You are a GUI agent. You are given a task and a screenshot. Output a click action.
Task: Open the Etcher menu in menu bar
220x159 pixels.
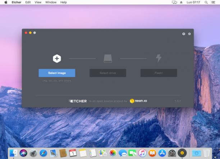17,2
